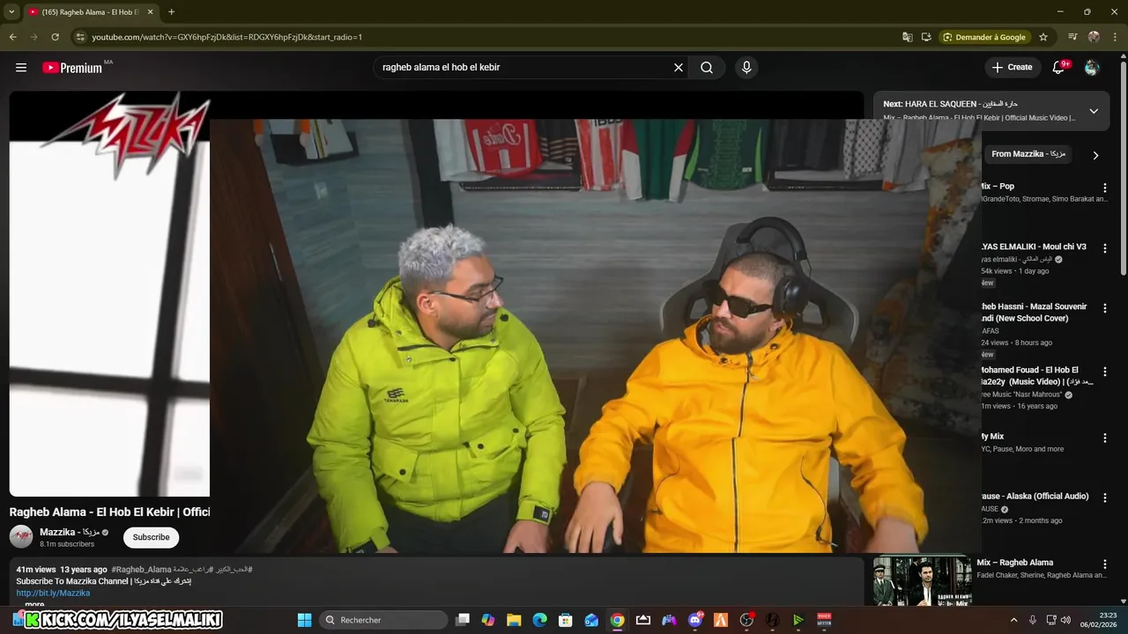1128x634 pixels.
Task: Launch Microsoft Edge from taskbar
Action: coord(539,620)
